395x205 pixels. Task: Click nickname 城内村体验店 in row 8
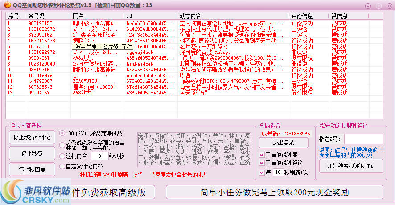(x=96, y=64)
